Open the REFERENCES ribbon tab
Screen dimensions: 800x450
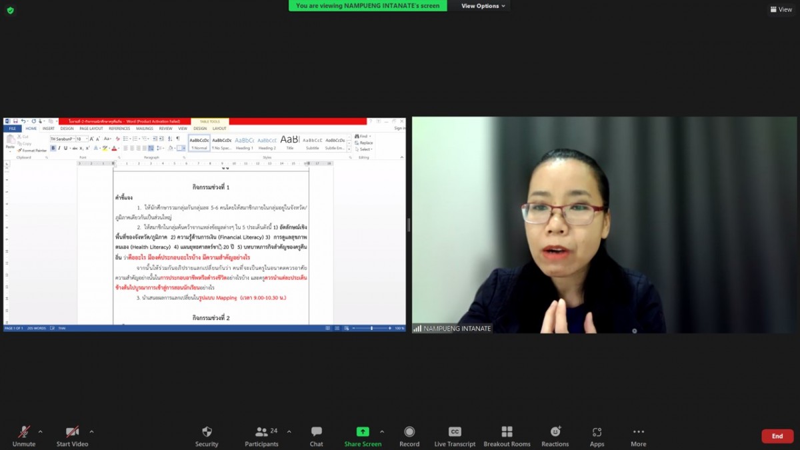tap(119, 129)
